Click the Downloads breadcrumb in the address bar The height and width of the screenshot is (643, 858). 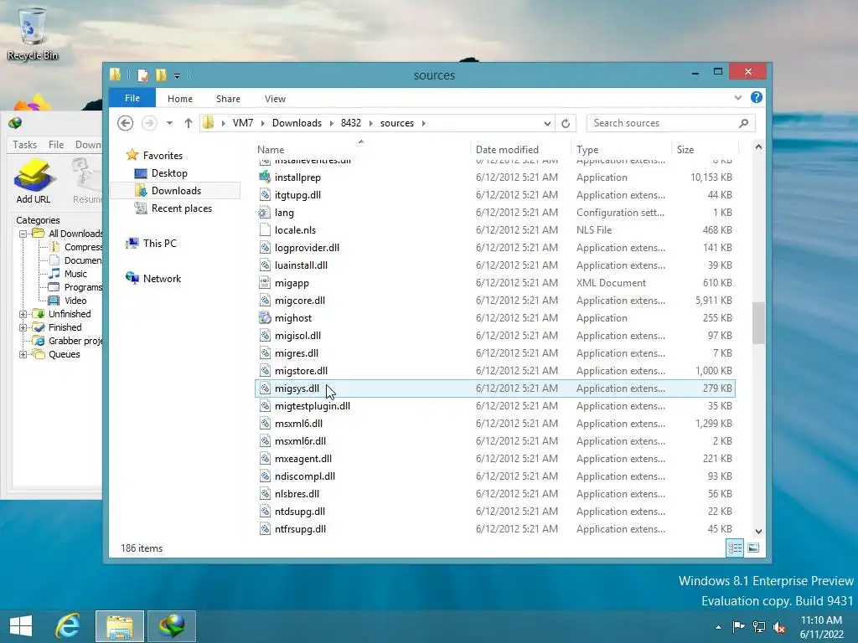click(x=297, y=123)
